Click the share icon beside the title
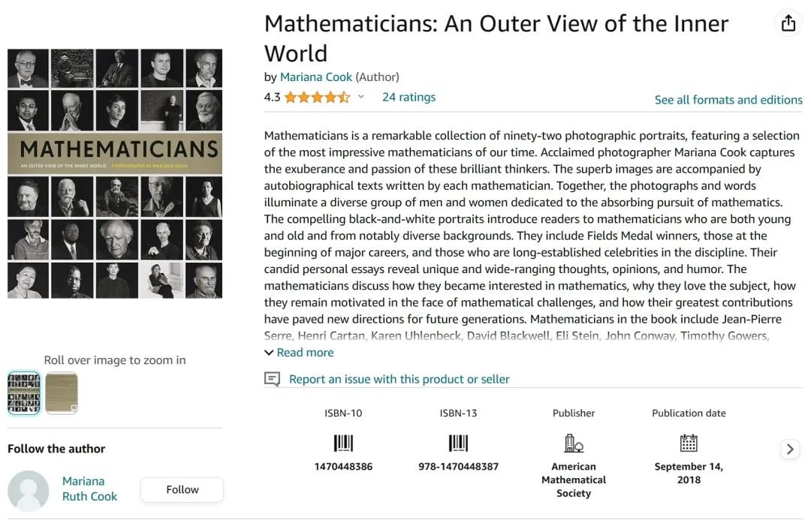The width and height of the screenshot is (811, 520). click(788, 23)
